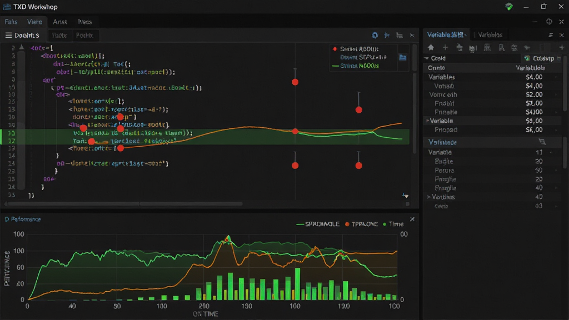This screenshot has height=320, width=569.
Task: Expand the arrow at the end of the $2.00 row
Action: point(556,94)
